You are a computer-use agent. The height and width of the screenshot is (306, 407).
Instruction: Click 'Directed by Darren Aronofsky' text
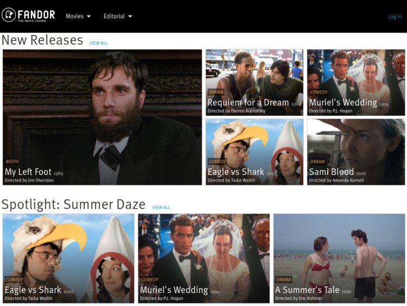[236, 111]
